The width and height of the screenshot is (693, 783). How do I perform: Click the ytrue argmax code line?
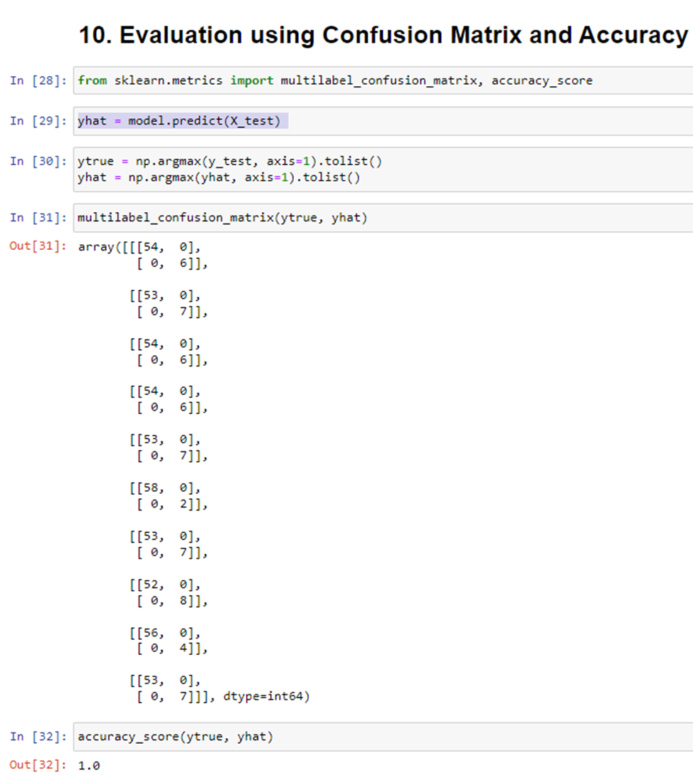[230, 162]
